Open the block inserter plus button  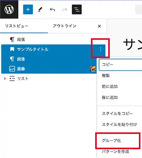[x=28, y=10]
